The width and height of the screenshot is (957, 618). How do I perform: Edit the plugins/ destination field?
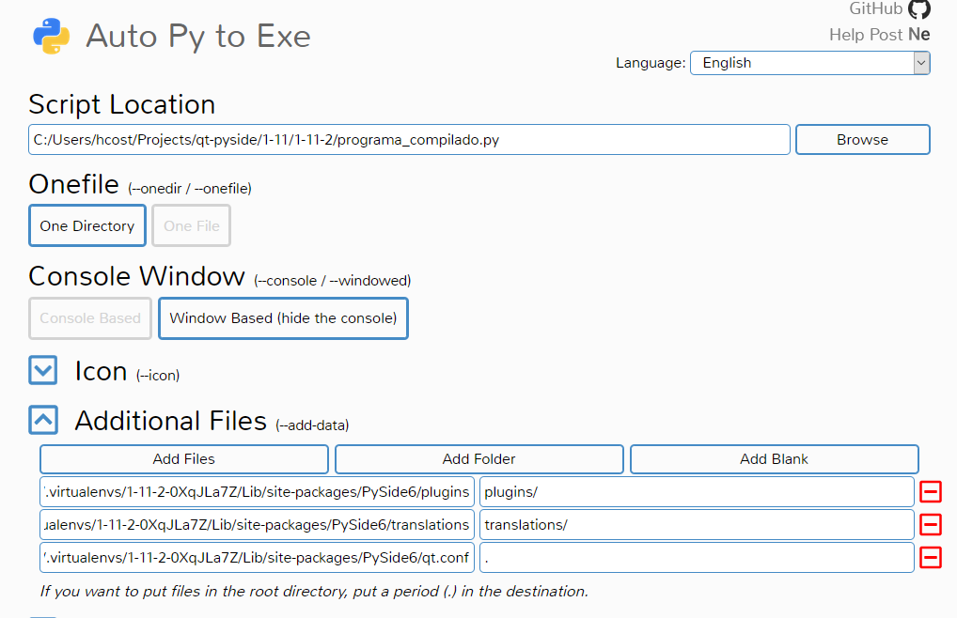click(697, 492)
